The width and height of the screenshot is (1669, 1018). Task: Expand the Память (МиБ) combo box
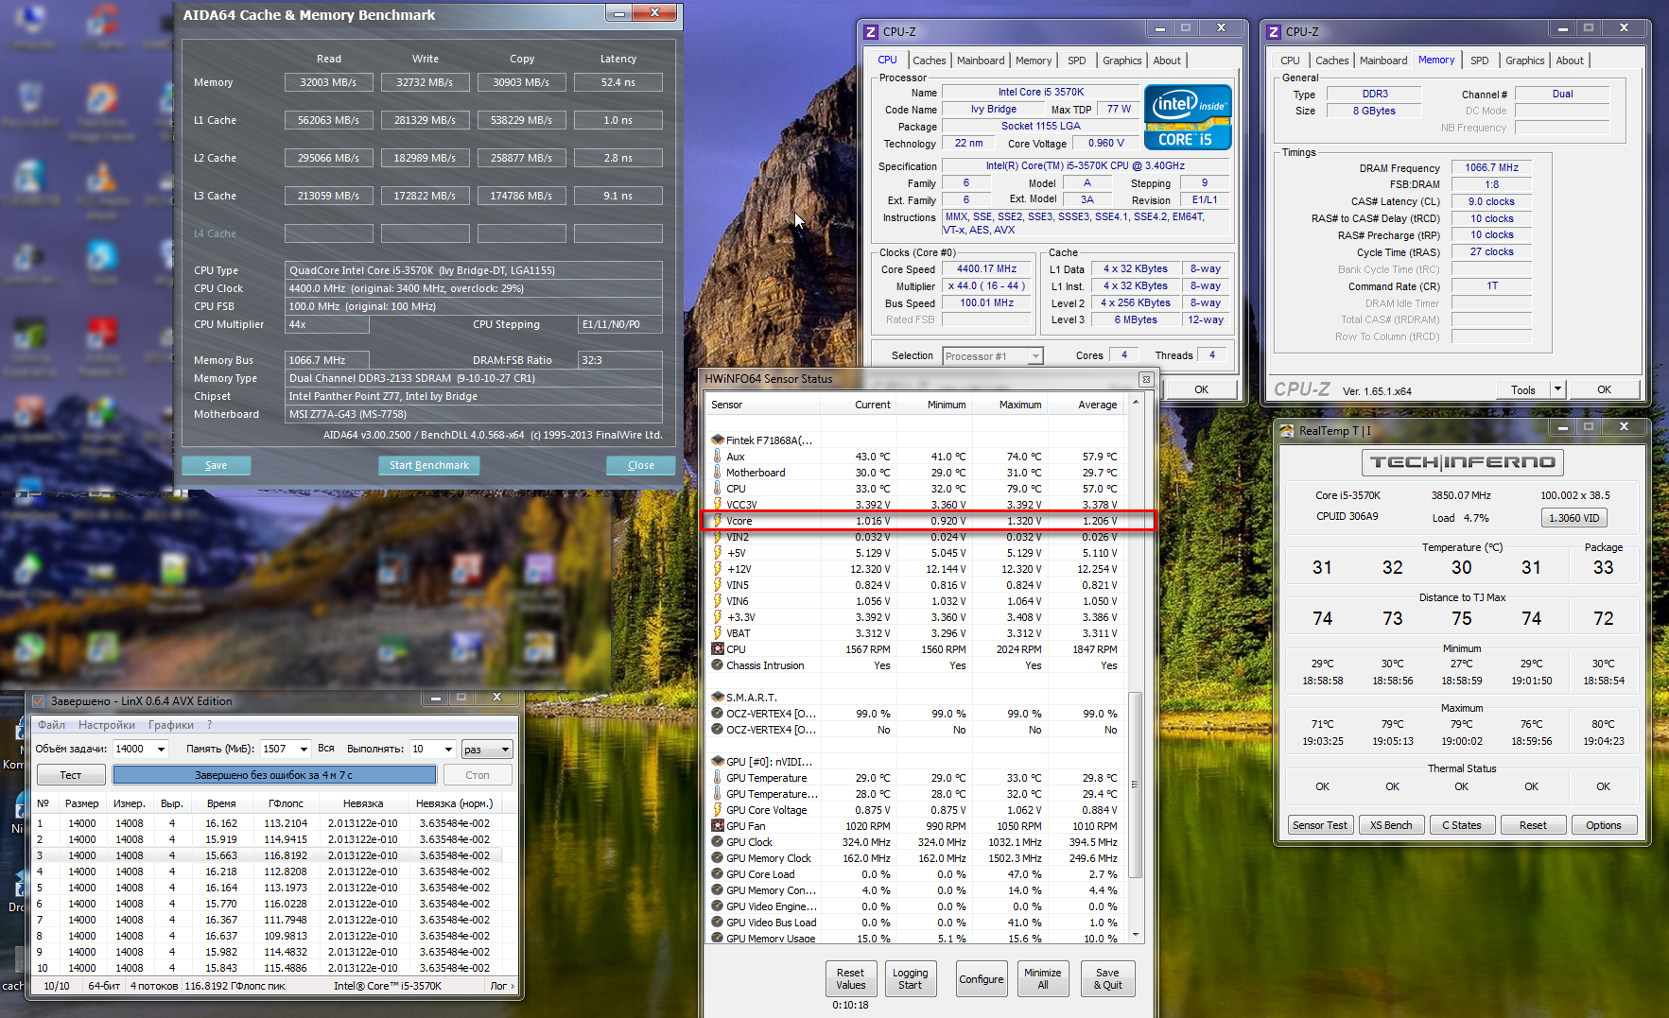pos(304,750)
